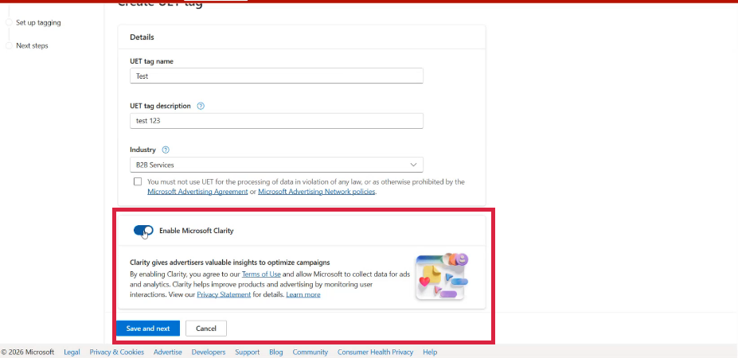Open Consumer Health Privacy footer link

click(375, 352)
